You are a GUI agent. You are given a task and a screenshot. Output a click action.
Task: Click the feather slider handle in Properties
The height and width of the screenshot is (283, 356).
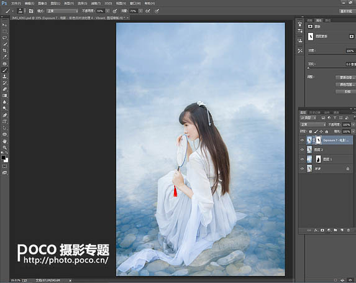click(x=308, y=68)
